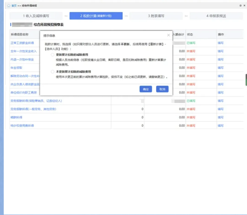The height and width of the screenshot is (215, 247).
Task: Click 填写 for 稿酬所得 row
Action: [x=221, y=117]
